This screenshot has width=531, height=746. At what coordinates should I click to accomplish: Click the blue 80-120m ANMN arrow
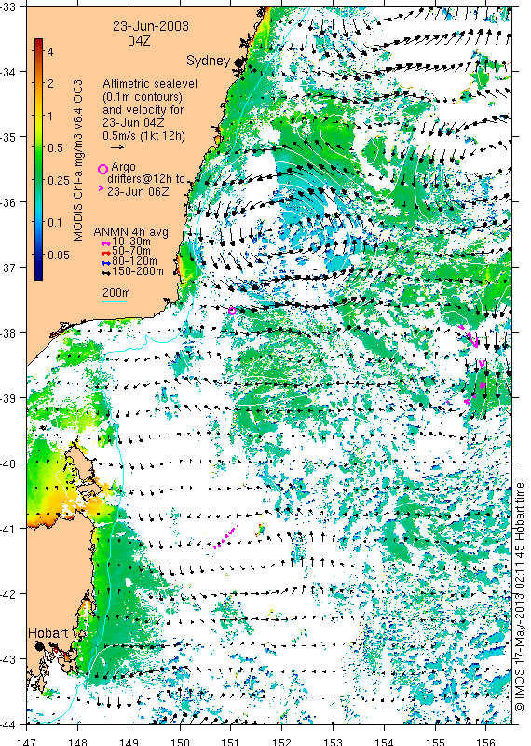coord(106,263)
